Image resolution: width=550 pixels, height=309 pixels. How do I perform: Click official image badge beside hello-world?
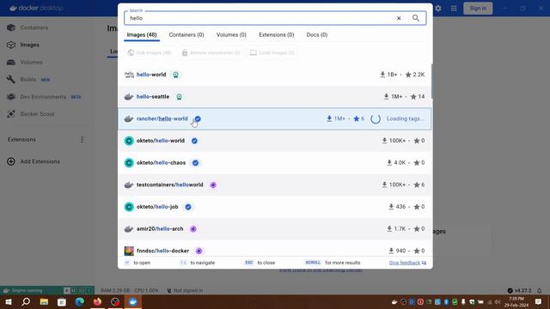point(175,75)
